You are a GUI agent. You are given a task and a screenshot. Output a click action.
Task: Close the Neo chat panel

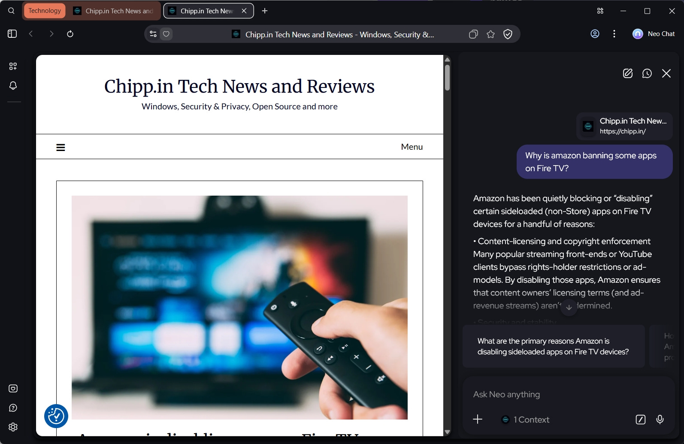tap(666, 73)
